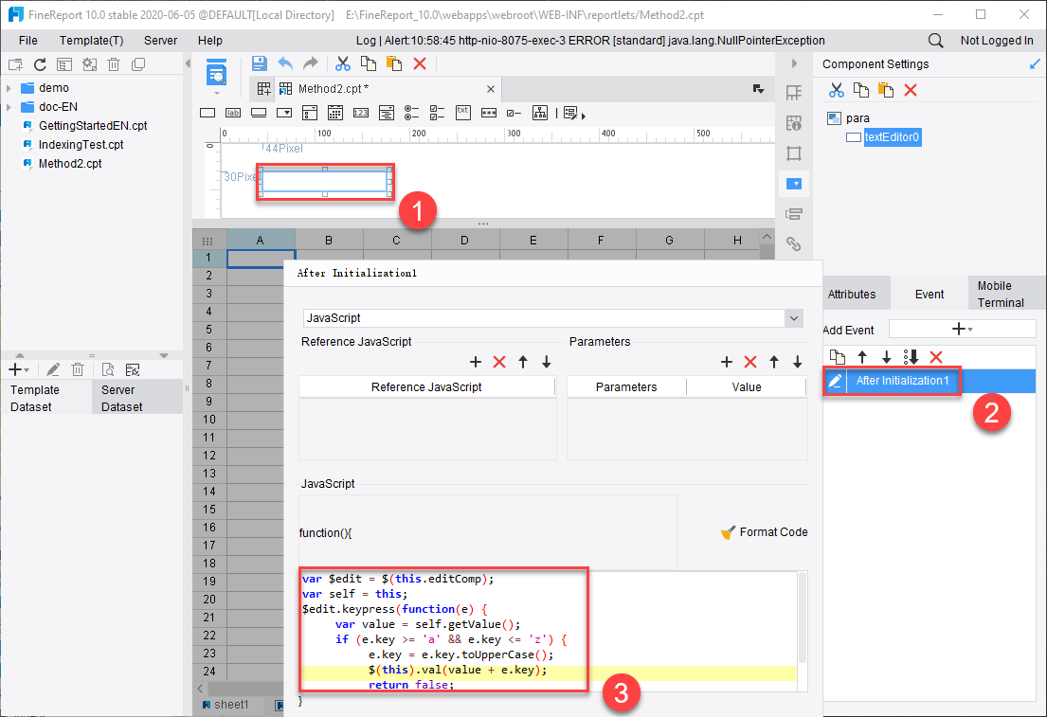Select textEditor0 in component tree
Screen dimensions: 1047x717
pos(892,136)
